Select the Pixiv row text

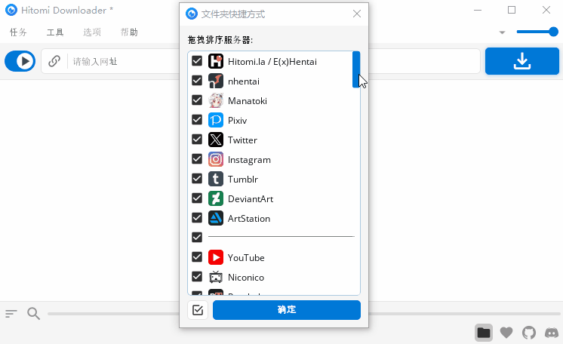click(x=237, y=121)
